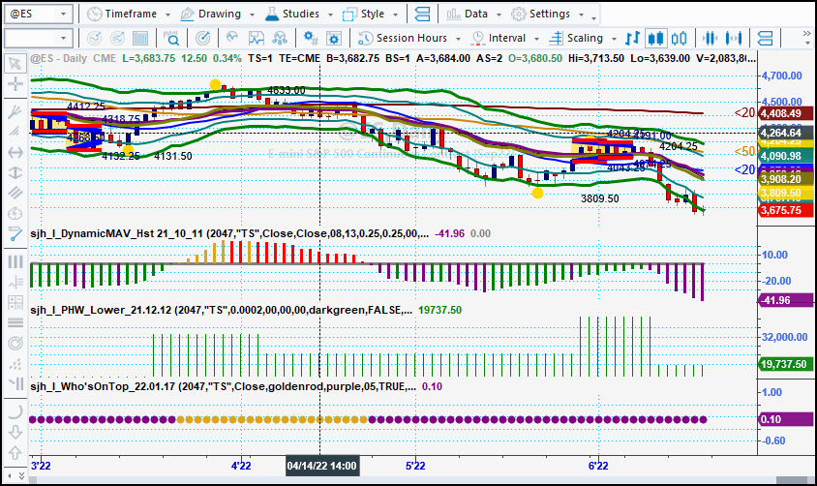Open the Studies menu
817x486 pixels.
pos(301,15)
